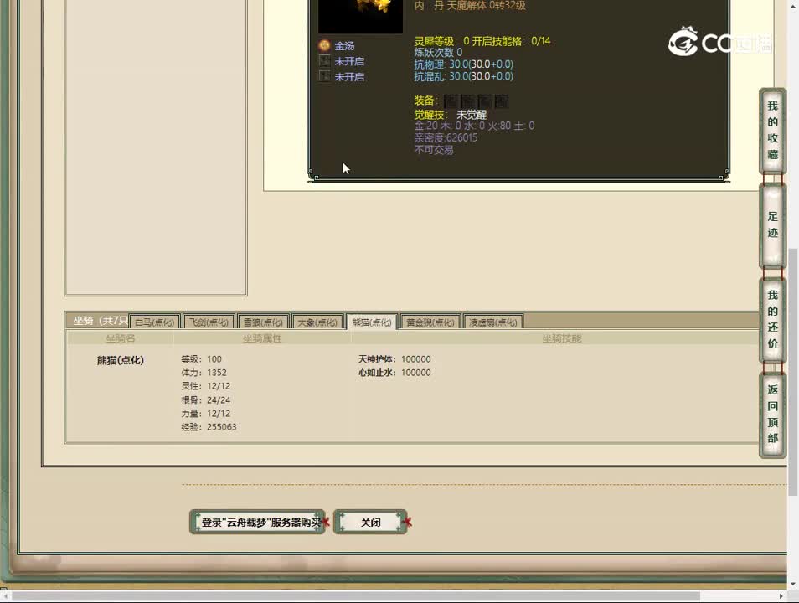Click the third equipment slot next to 装备
The width and height of the screenshot is (799, 603).
(485, 101)
